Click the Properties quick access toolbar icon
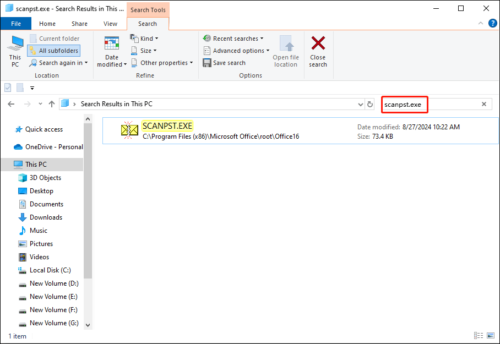Image resolution: width=500 pixels, height=344 pixels. [8, 88]
